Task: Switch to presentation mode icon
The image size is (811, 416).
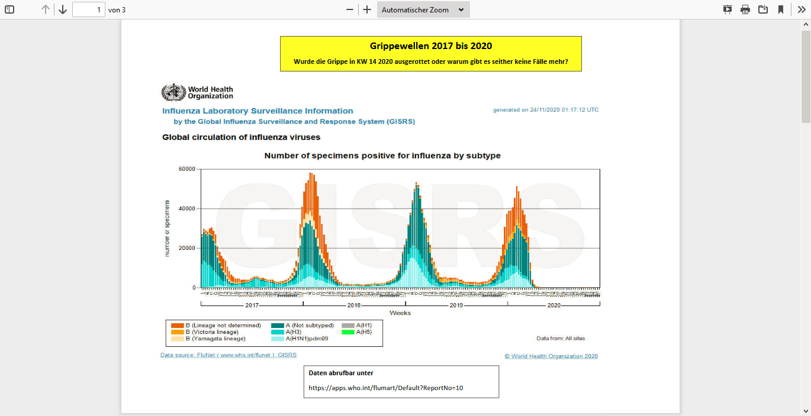Action: 728,9
